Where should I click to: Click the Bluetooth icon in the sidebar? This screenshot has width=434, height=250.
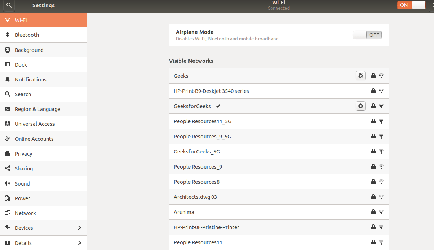(8, 35)
